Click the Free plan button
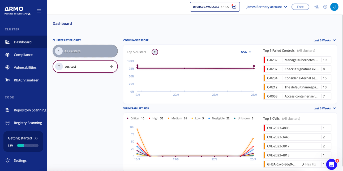The height and width of the screenshot is (171, 343). coord(300,7)
